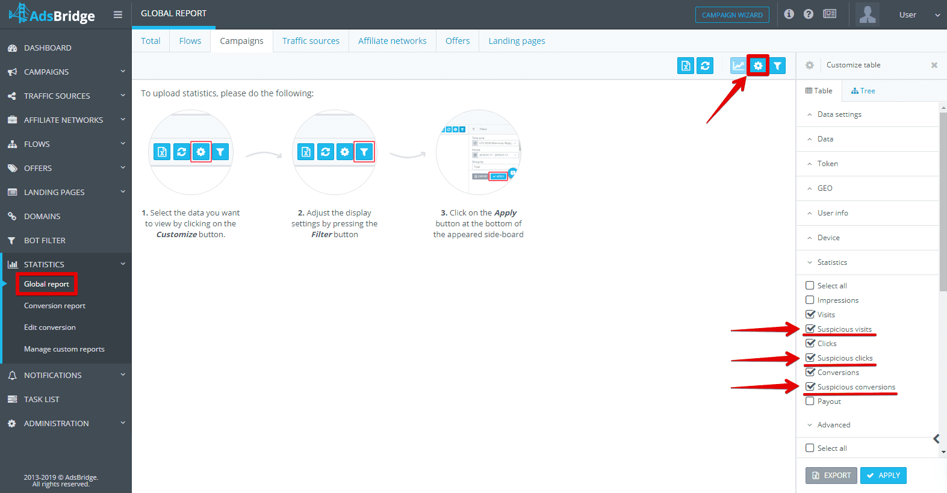Switch to the Affiliate networks tab
This screenshot has width=947, height=493.
click(x=393, y=41)
